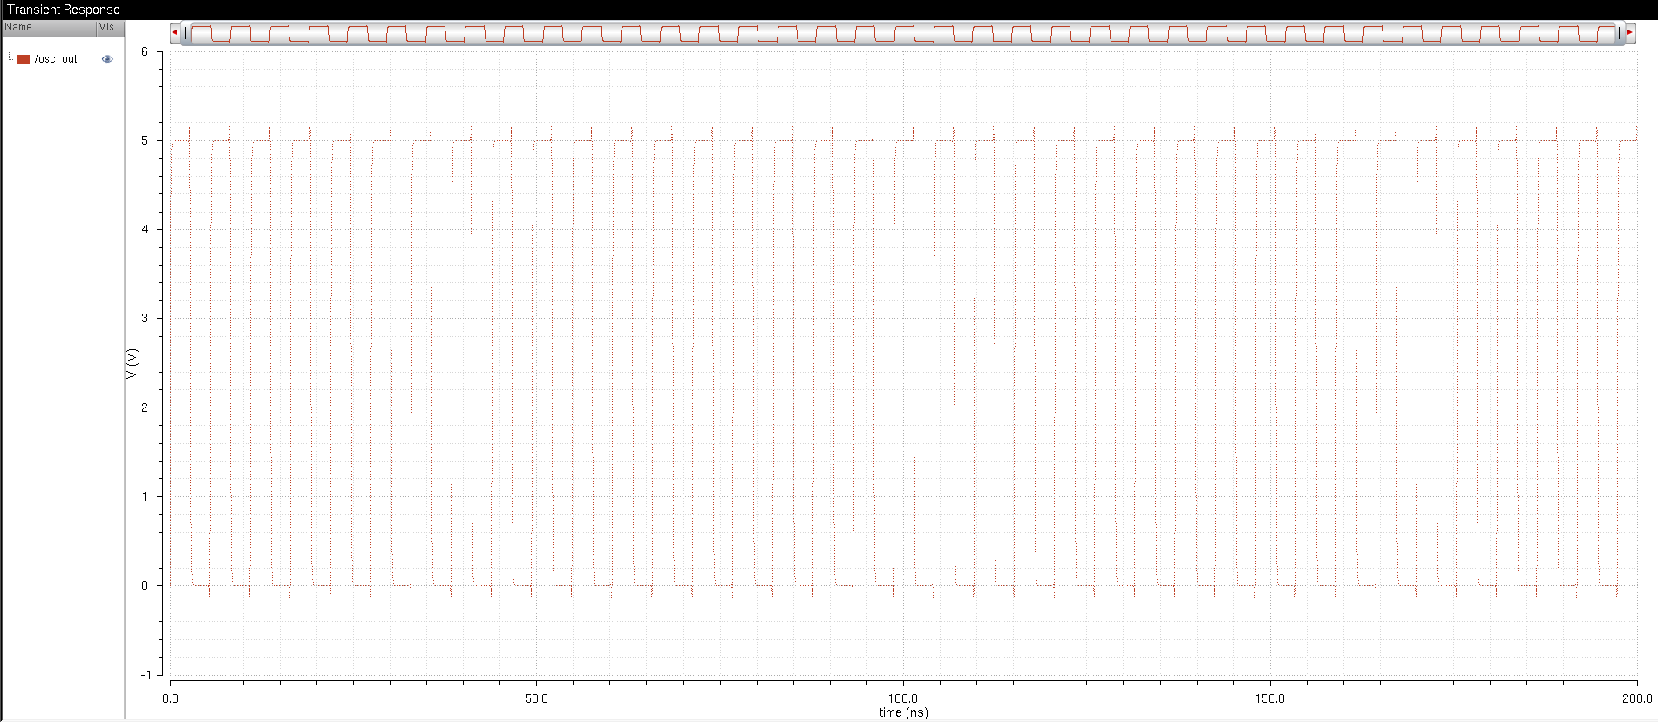Click the tree branch marker beside /osc_out
Image resolution: width=1658 pixels, height=722 pixels.
coord(10,58)
